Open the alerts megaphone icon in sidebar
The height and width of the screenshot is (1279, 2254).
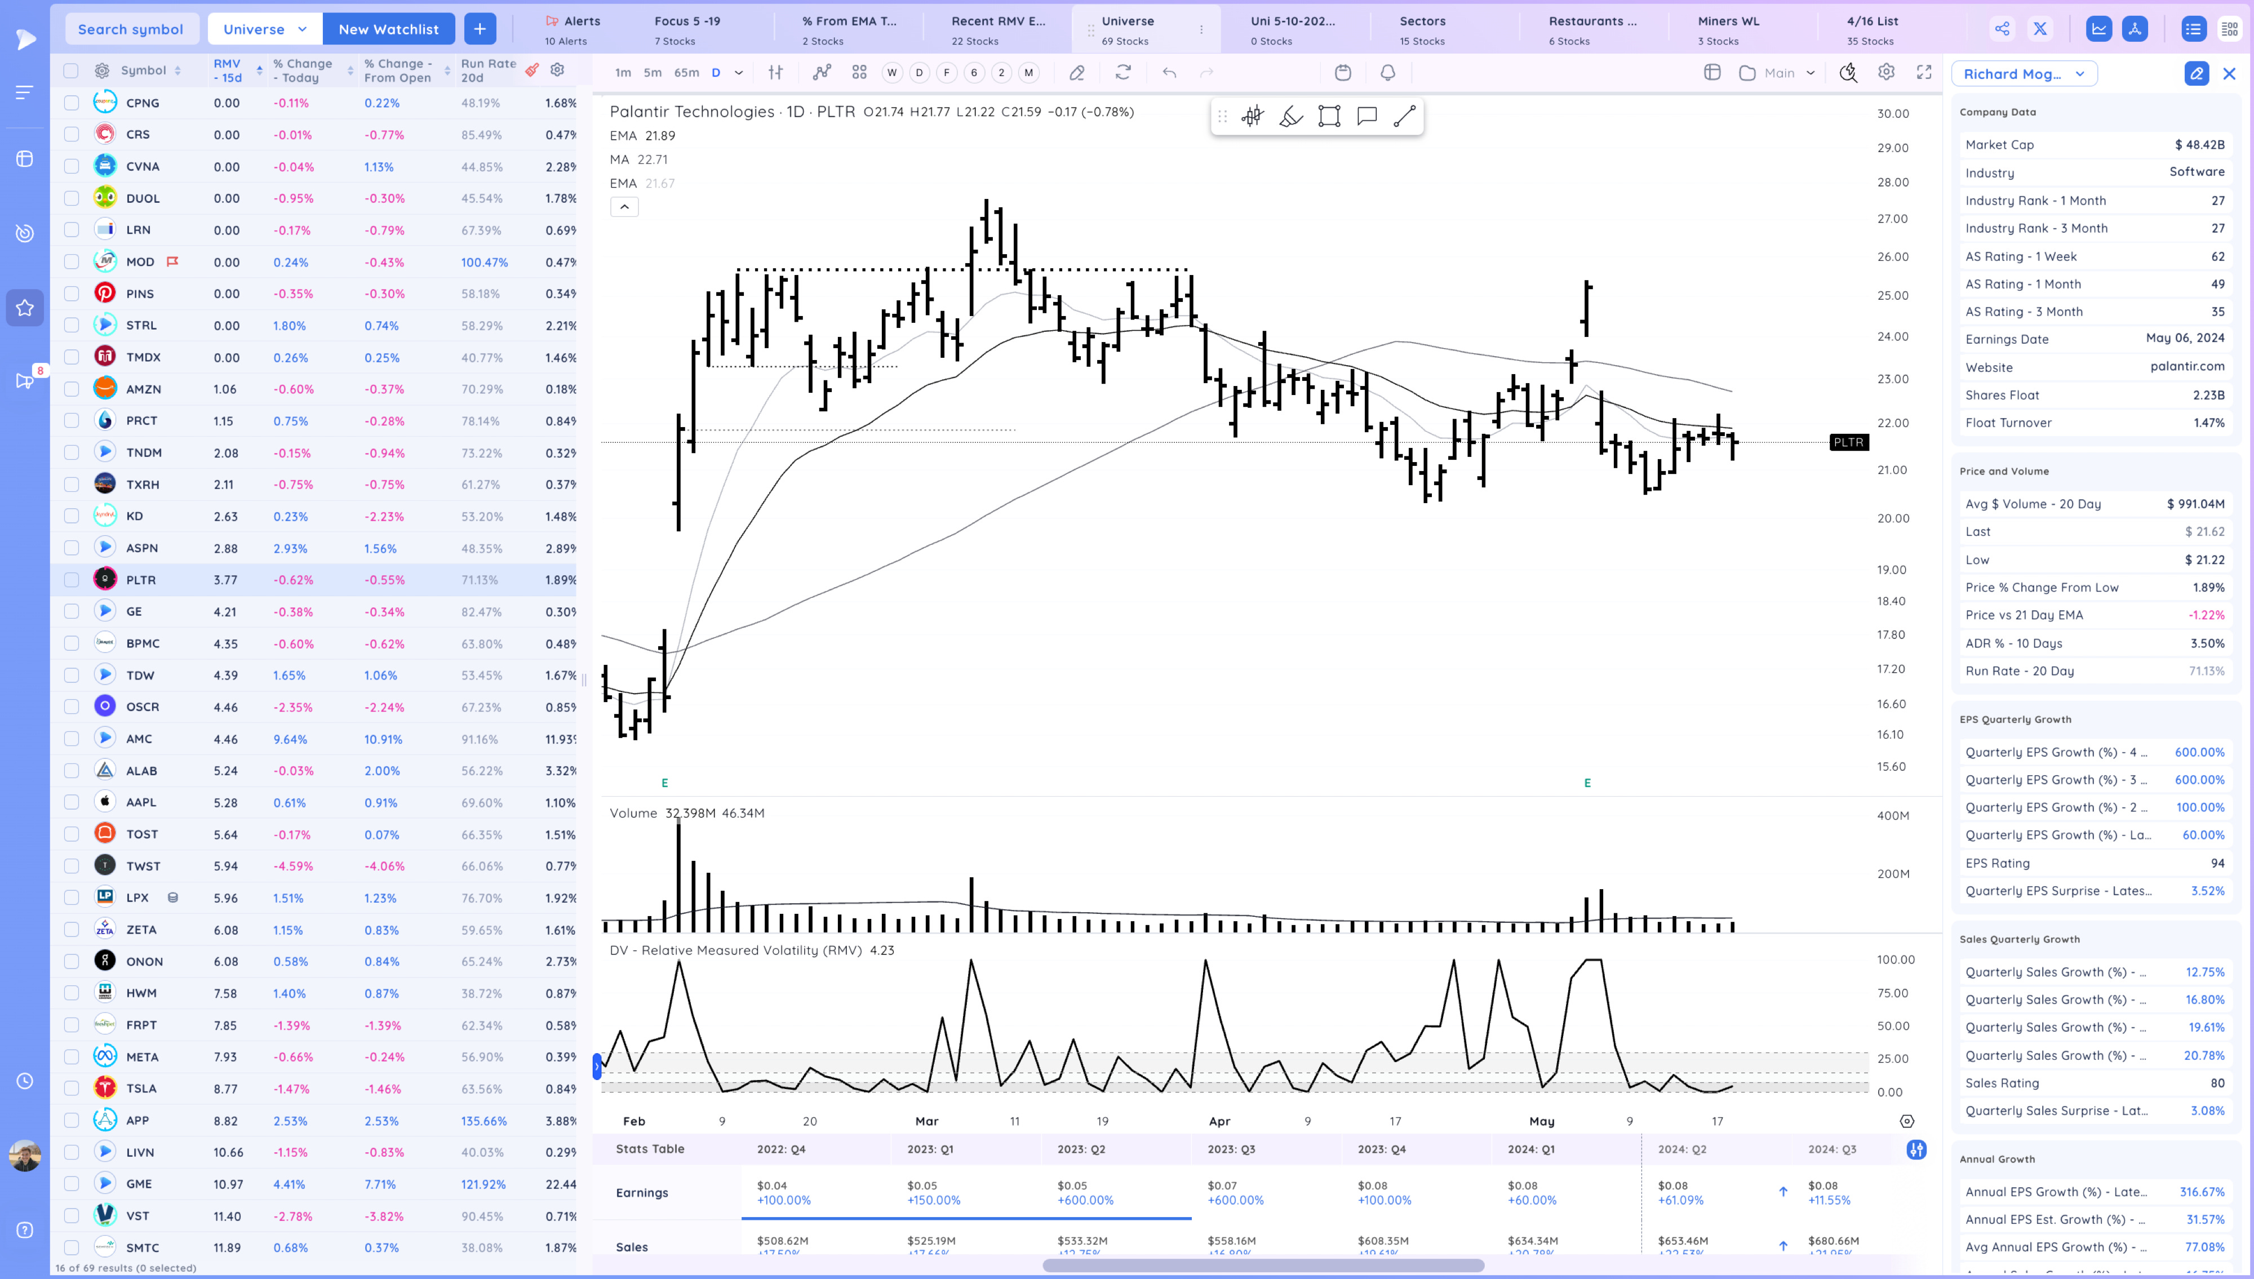click(25, 380)
